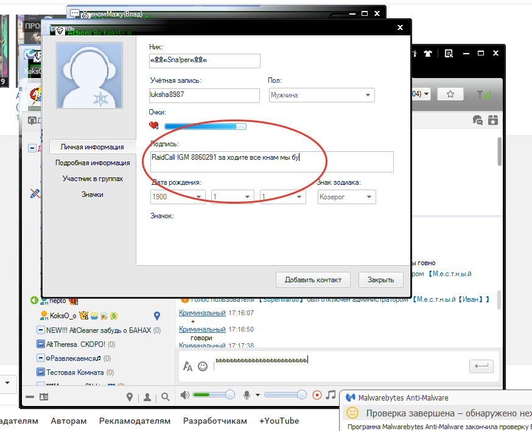Open the Участник в группах tab
Image resolution: width=532 pixels, height=431 pixels.
pos(93,179)
